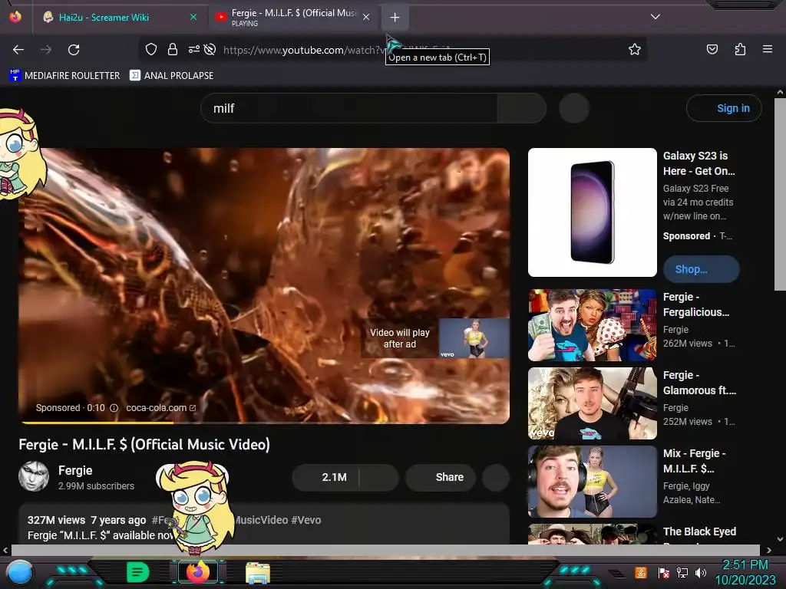Image resolution: width=786 pixels, height=589 pixels.
Task: Click the scroll right arrow of horizontal scrollbar
Action: tap(768, 550)
